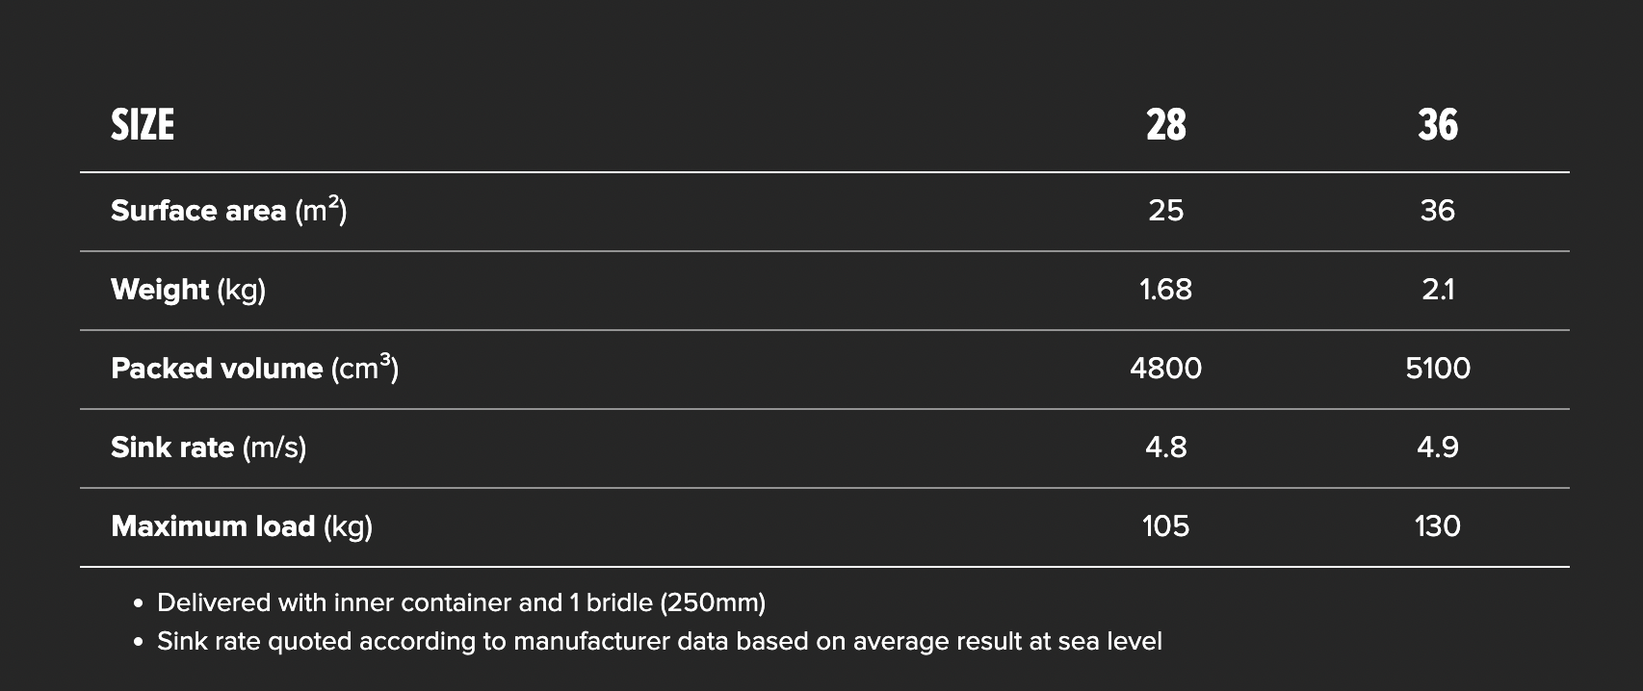Click the surface area value for size 36
1643x691 pixels.
pos(1437,211)
